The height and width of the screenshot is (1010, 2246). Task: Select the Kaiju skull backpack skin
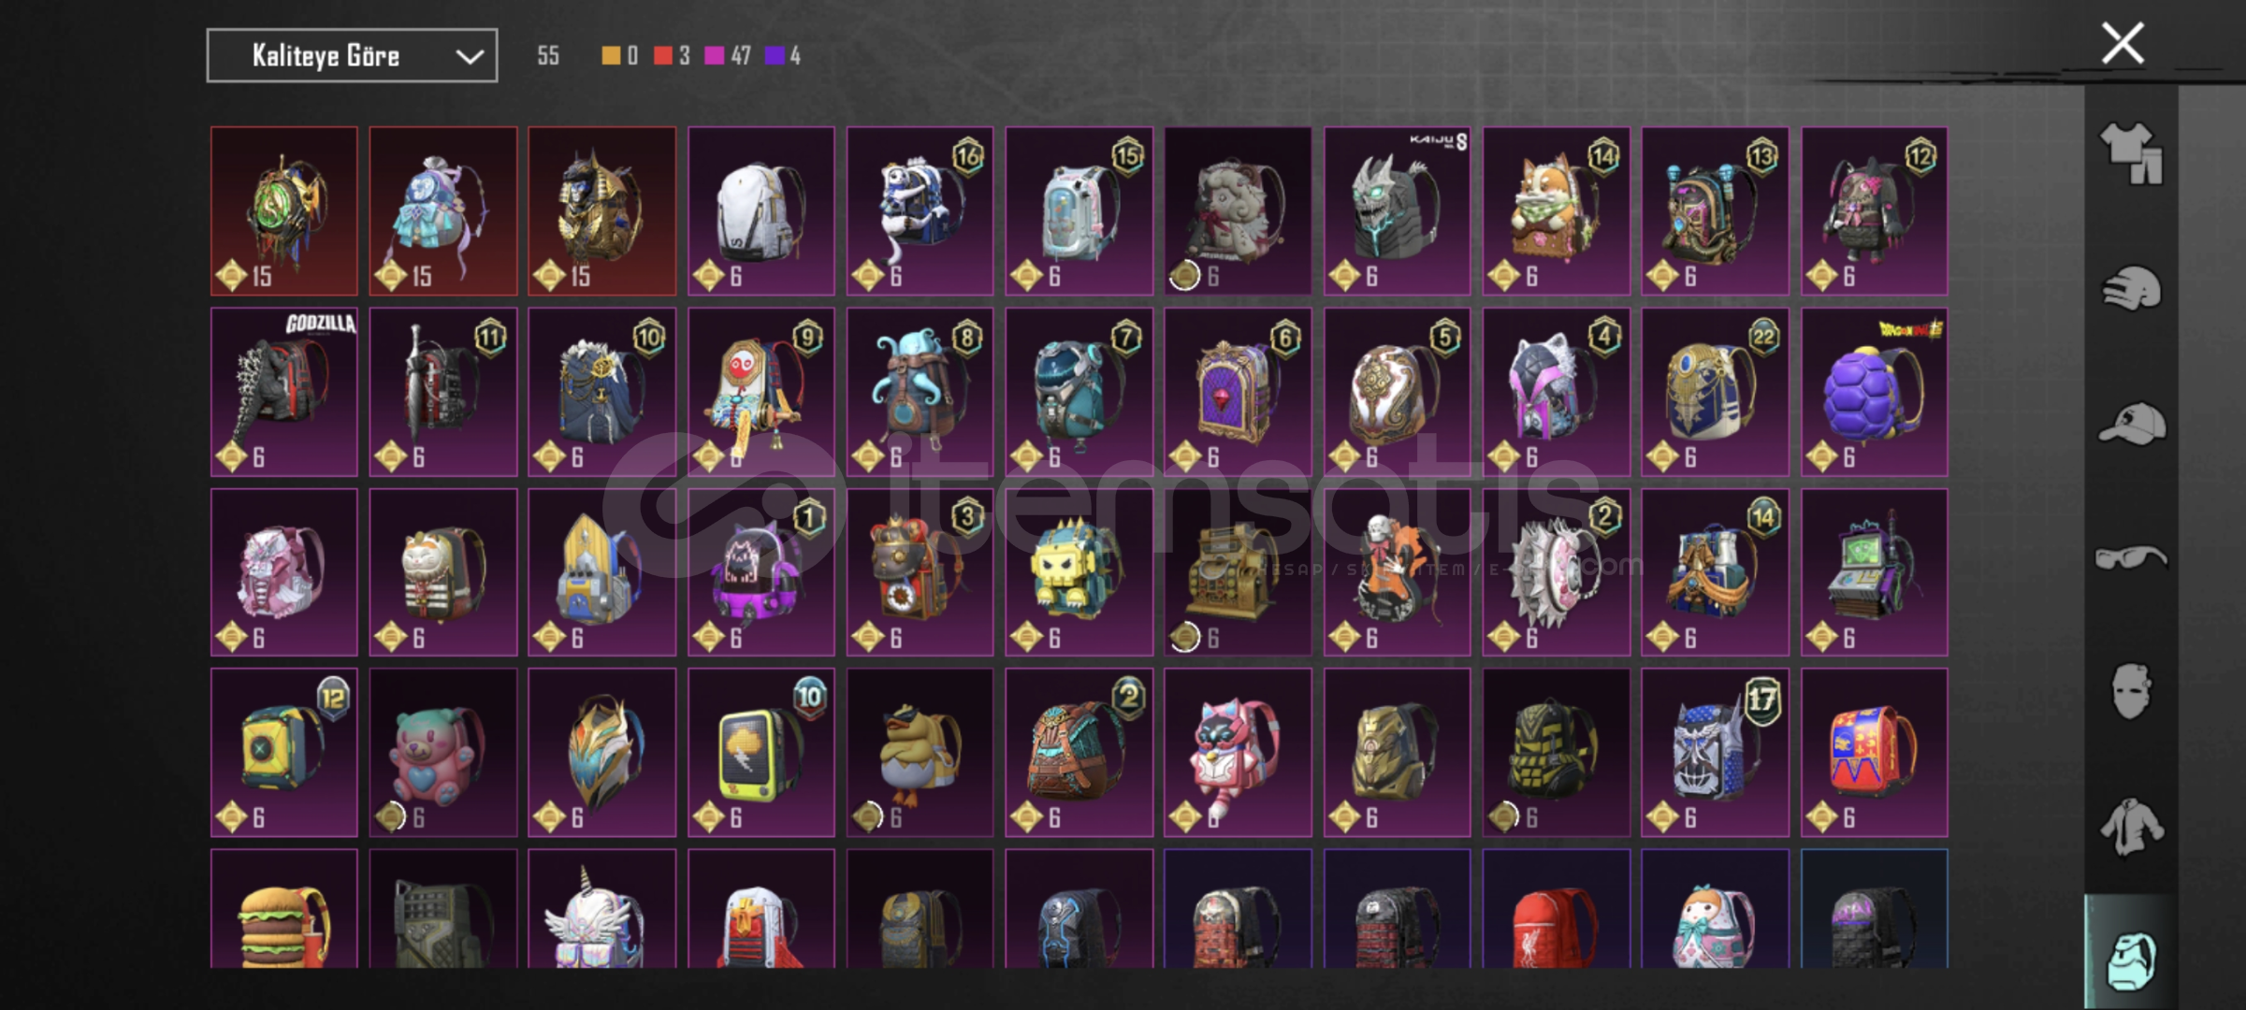point(1397,211)
